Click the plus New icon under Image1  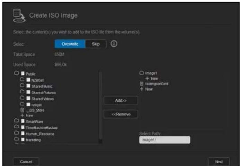coord(147,79)
